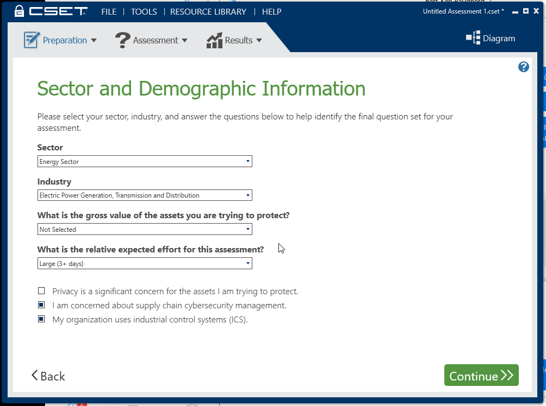Click the Sector field label
Image resolution: width=546 pixels, height=406 pixels.
click(x=50, y=148)
